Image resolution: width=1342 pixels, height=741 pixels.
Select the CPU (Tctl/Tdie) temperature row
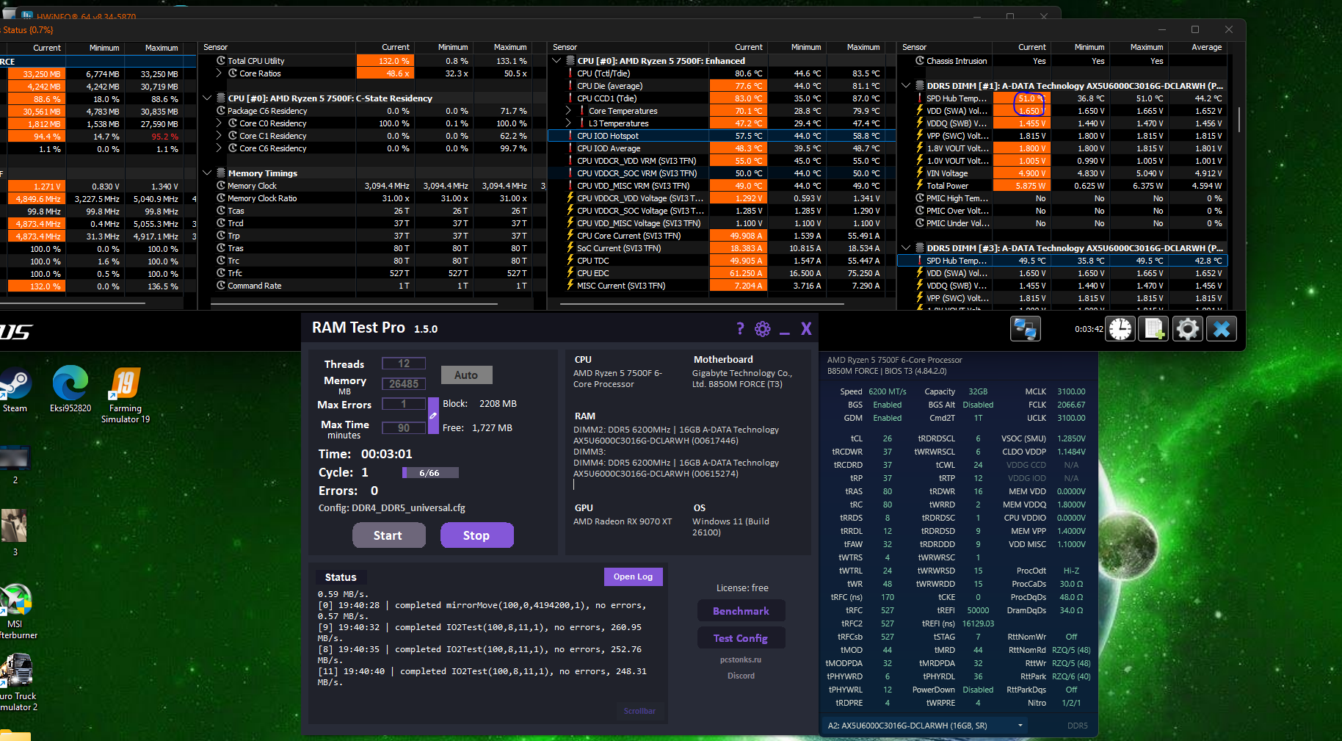click(x=722, y=73)
